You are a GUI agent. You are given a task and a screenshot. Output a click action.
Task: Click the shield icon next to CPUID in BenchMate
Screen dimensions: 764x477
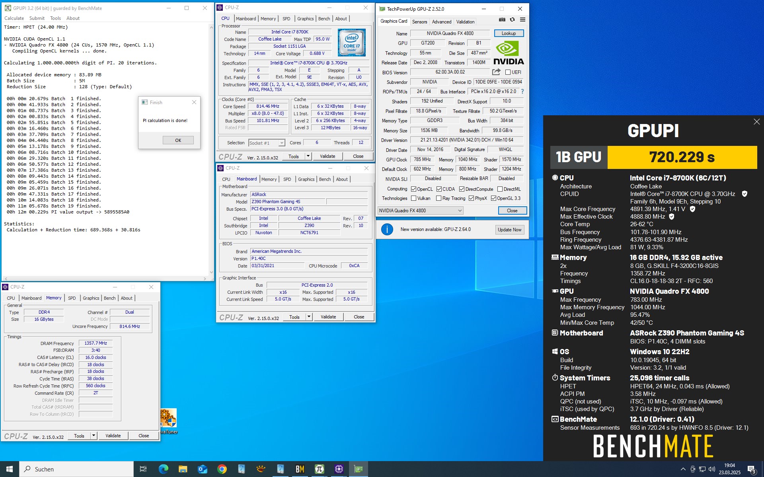click(745, 194)
